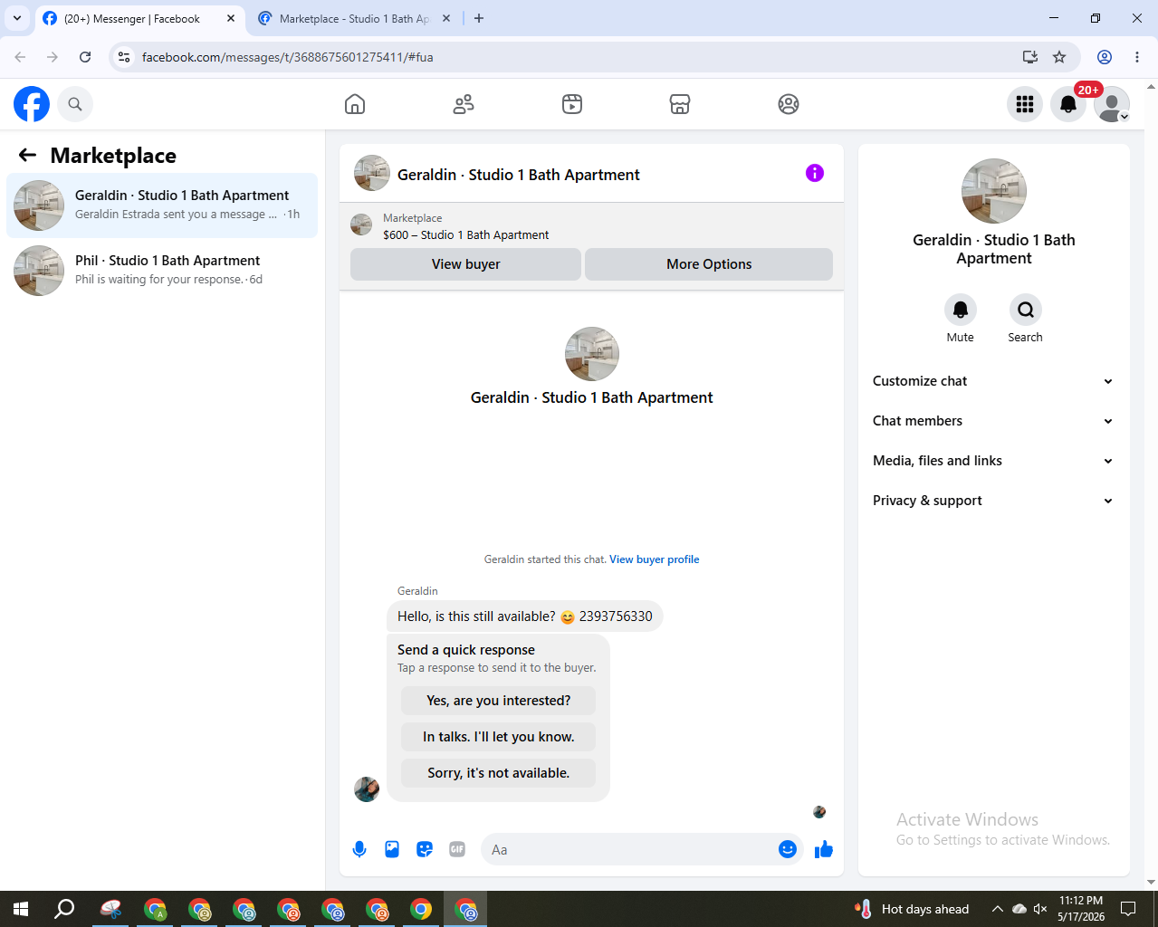Open the Windows Start menu
Viewport: 1158px width, 927px height.
[21, 909]
